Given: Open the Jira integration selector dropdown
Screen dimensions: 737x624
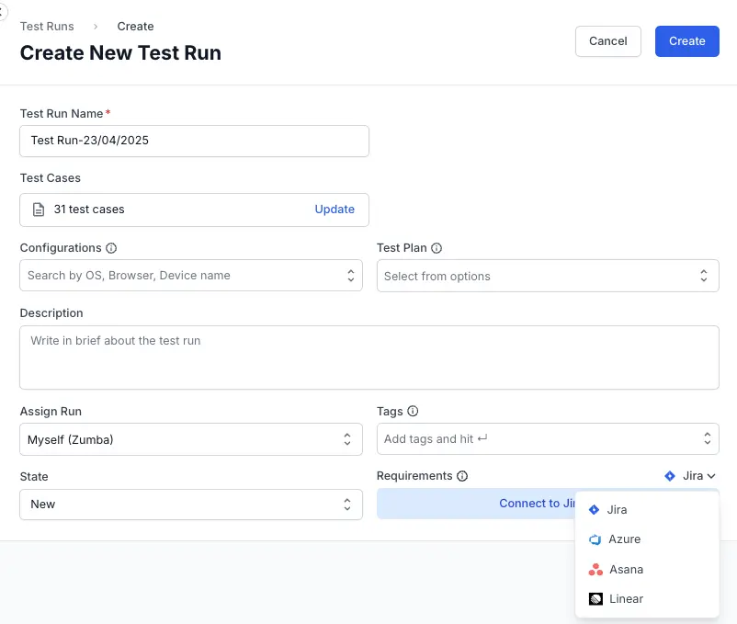Looking at the screenshot, I should click(x=691, y=476).
